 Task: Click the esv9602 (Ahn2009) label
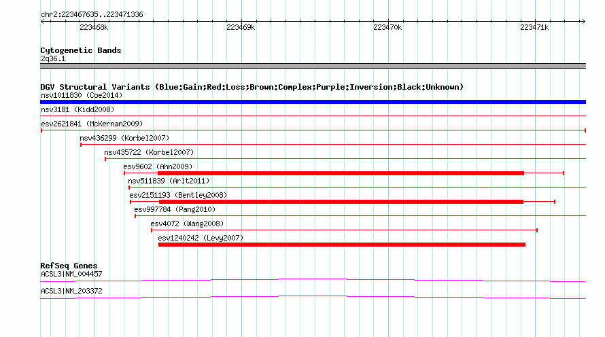point(158,166)
